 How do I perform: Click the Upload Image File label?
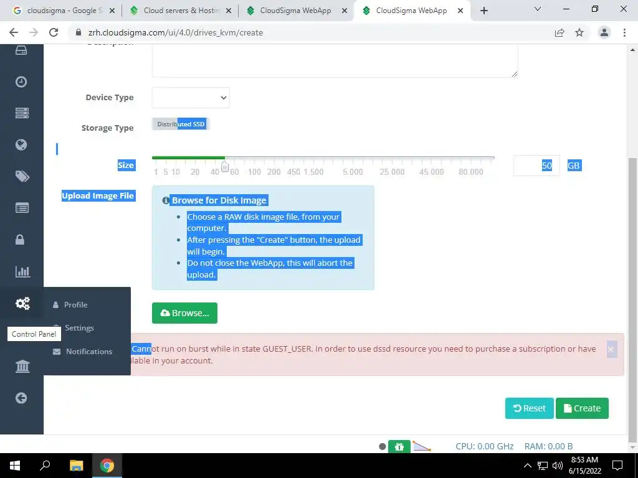98,195
